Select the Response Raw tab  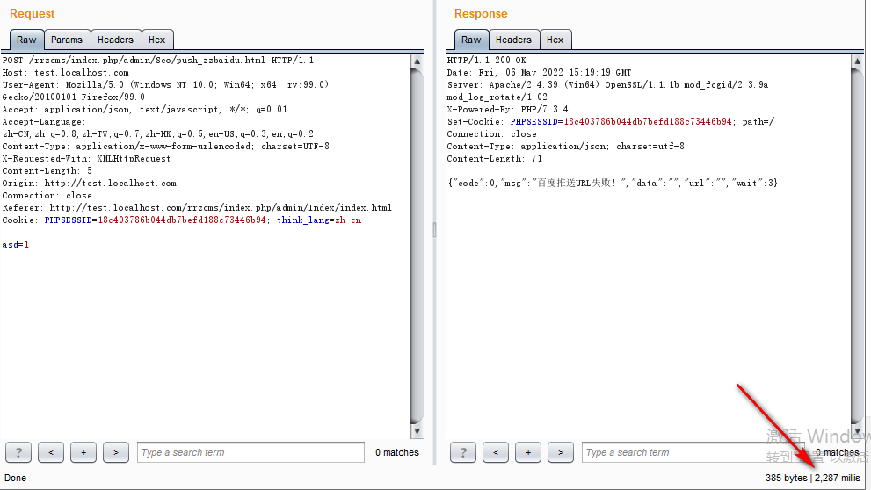pos(471,40)
